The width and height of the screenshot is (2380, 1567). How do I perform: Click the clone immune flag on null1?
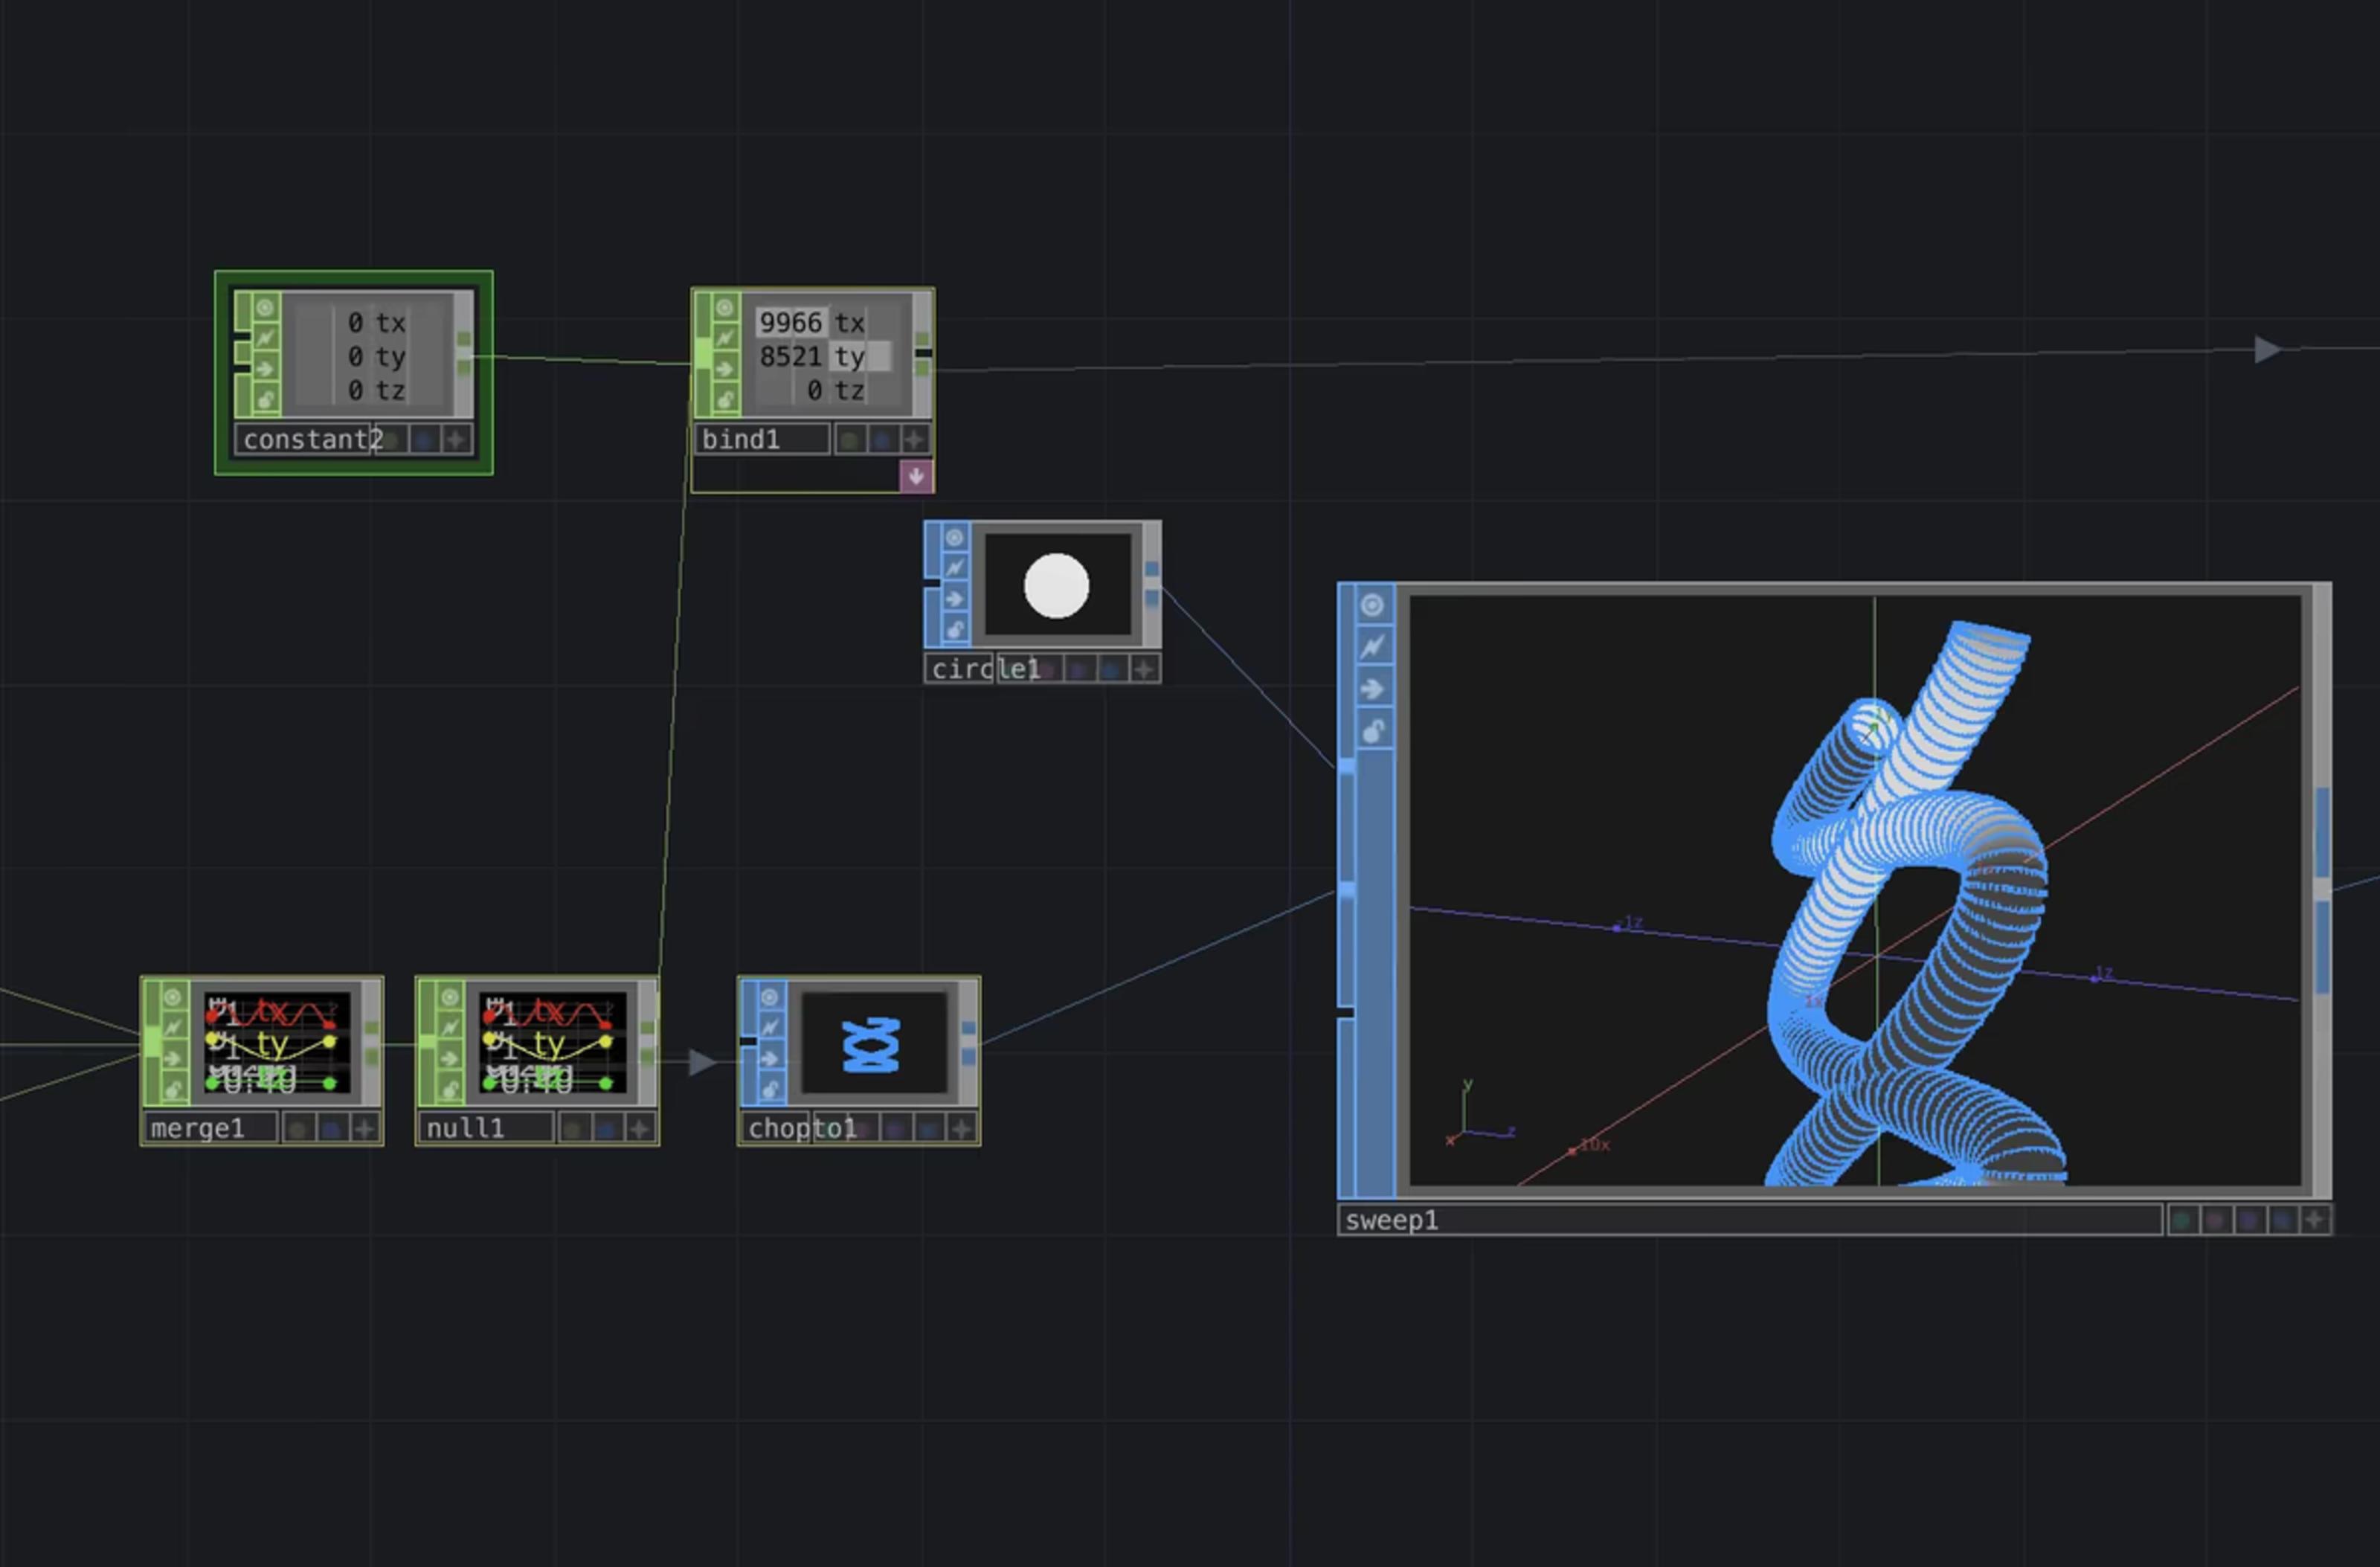450,1027
